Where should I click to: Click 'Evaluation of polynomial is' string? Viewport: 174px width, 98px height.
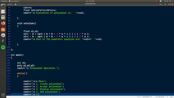tap(54, 13)
